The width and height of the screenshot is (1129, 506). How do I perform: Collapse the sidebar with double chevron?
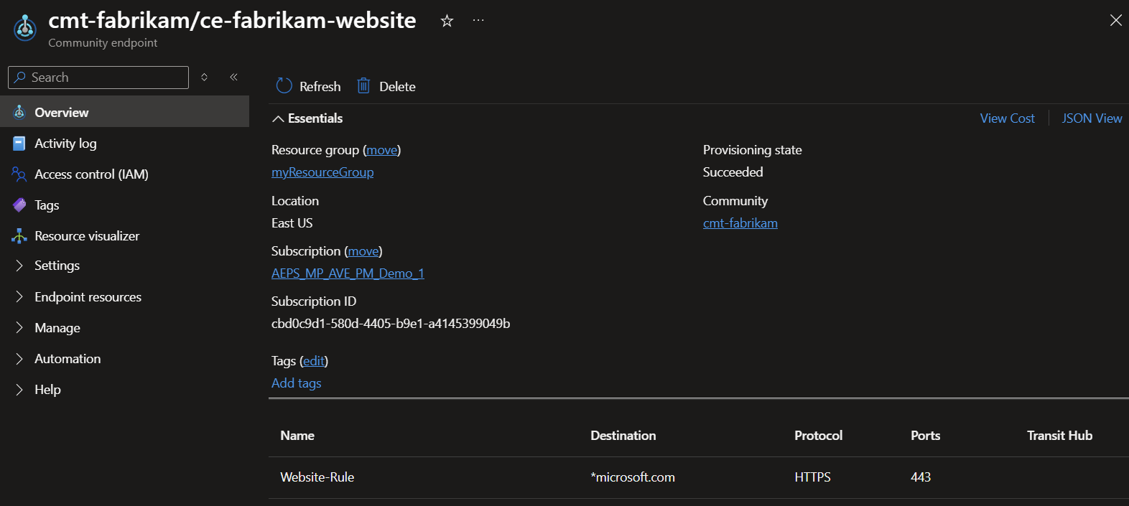coord(233,77)
